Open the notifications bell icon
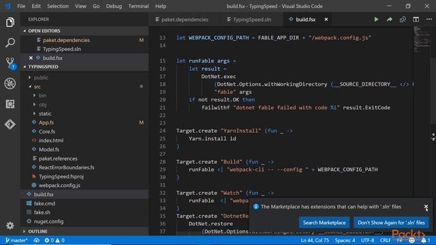This screenshot has height=245, width=436. click(x=425, y=240)
